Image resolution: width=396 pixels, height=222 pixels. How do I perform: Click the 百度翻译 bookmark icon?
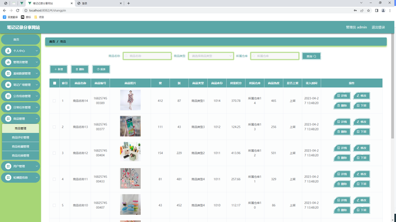(x=4, y=17)
